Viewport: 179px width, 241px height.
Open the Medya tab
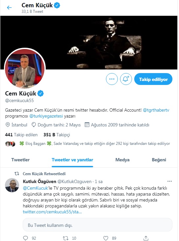pyautogui.click(x=122, y=160)
